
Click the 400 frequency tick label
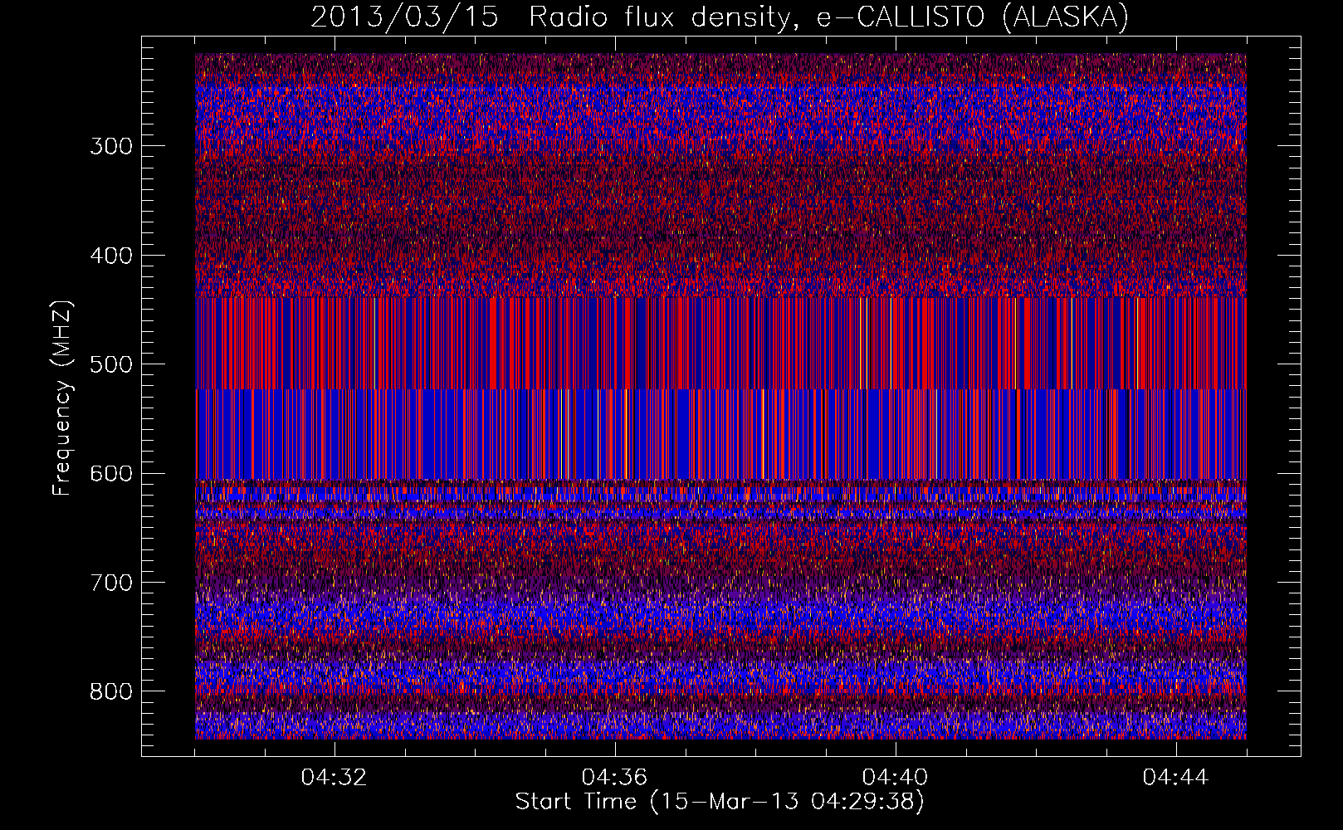click(x=111, y=256)
